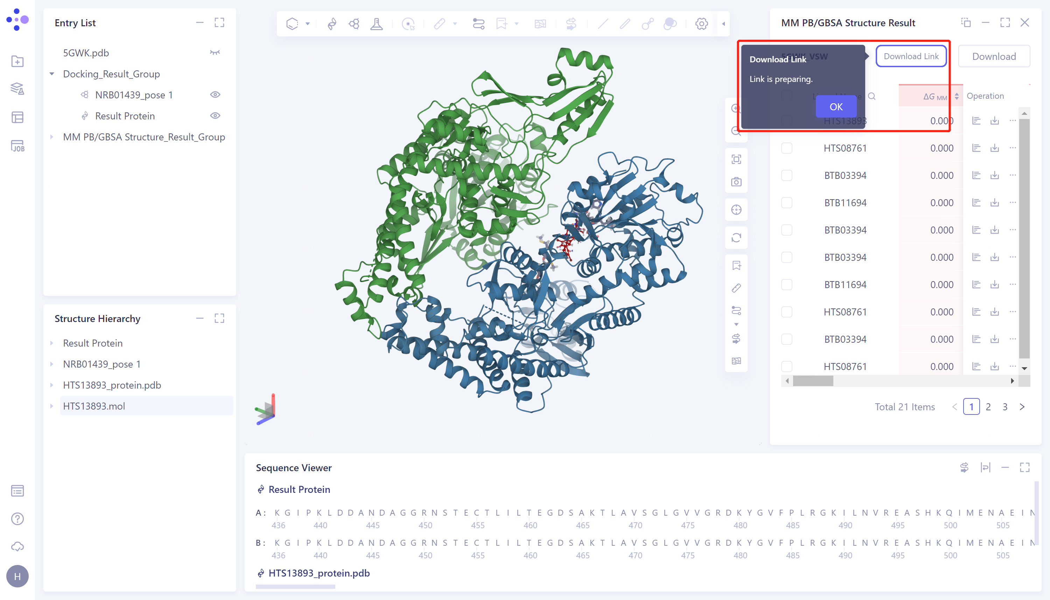Click the Download button in the result panel
The image size is (1050, 600).
click(x=994, y=56)
